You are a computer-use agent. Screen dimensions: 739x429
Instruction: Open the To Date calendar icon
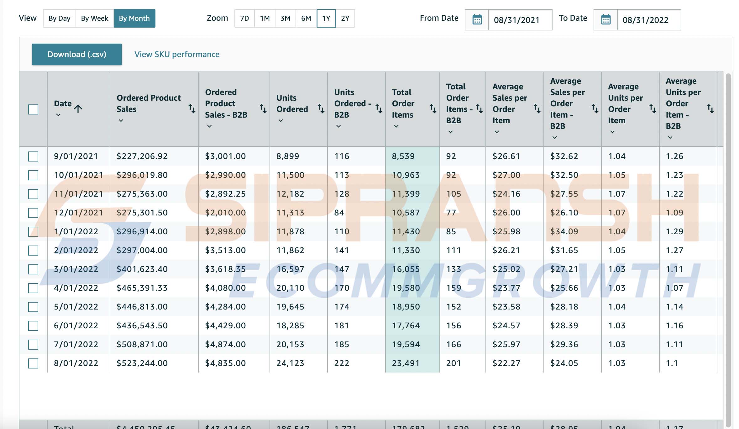point(605,20)
